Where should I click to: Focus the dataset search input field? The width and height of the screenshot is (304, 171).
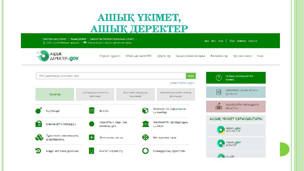pyautogui.click(x=111, y=76)
